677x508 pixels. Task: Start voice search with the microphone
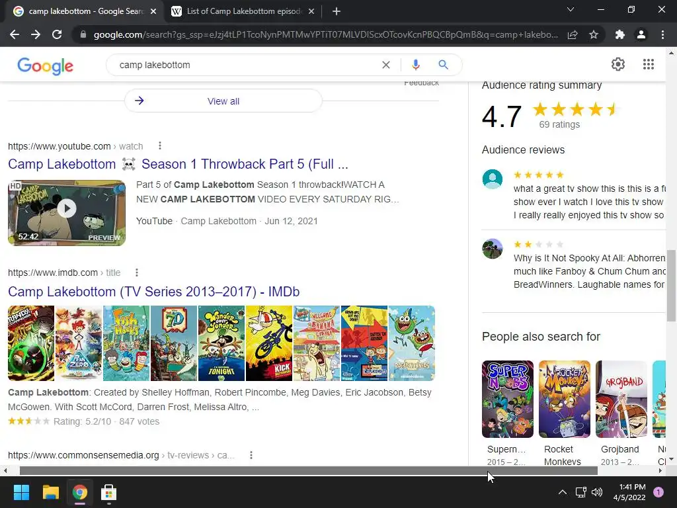(415, 65)
